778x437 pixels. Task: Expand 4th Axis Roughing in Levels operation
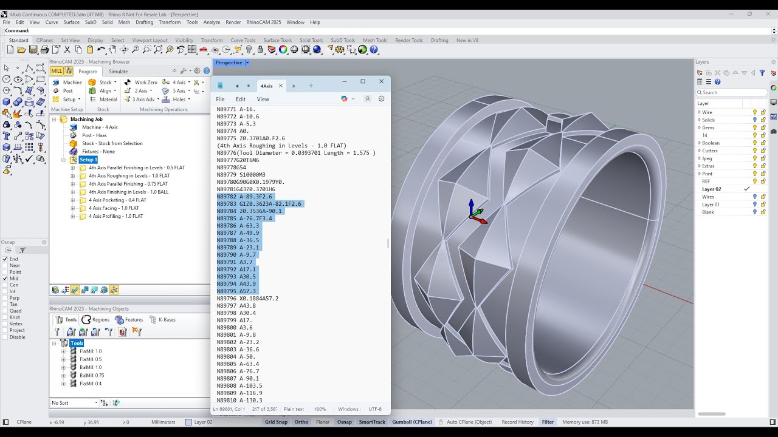pyautogui.click(x=73, y=175)
